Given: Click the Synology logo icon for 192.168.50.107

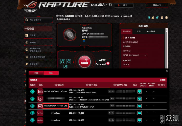Looking at the screenshot, I should pyautogui.click(x=40, y=120).
